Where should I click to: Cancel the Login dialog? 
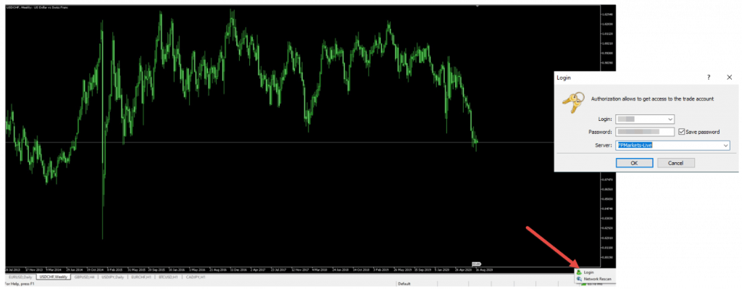coord(676,163)
